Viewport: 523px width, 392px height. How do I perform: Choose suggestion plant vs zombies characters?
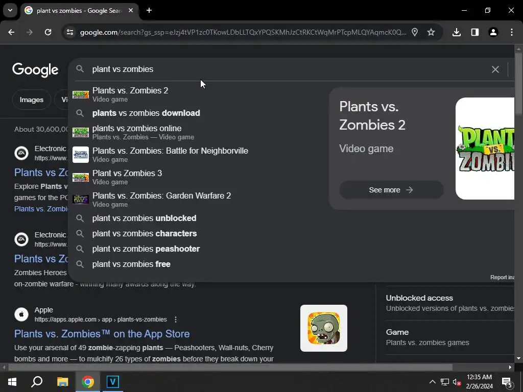point(197,233)
